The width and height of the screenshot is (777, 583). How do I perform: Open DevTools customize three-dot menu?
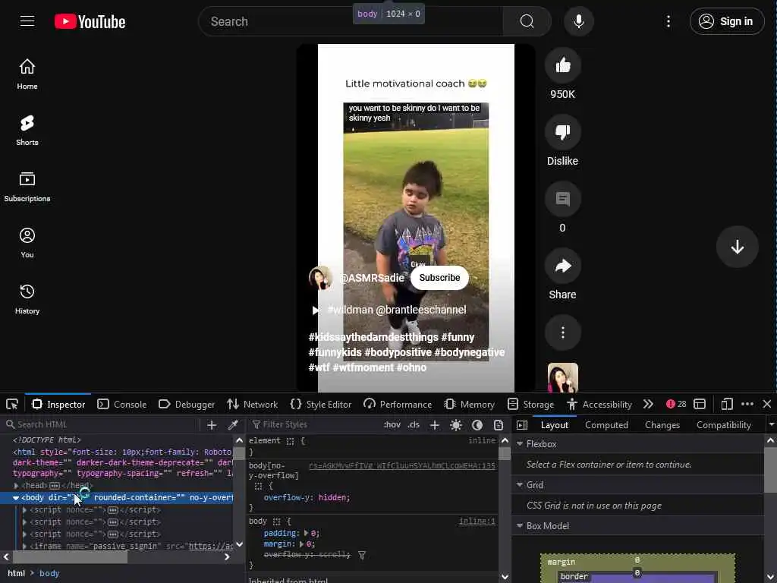pos(747,404)
